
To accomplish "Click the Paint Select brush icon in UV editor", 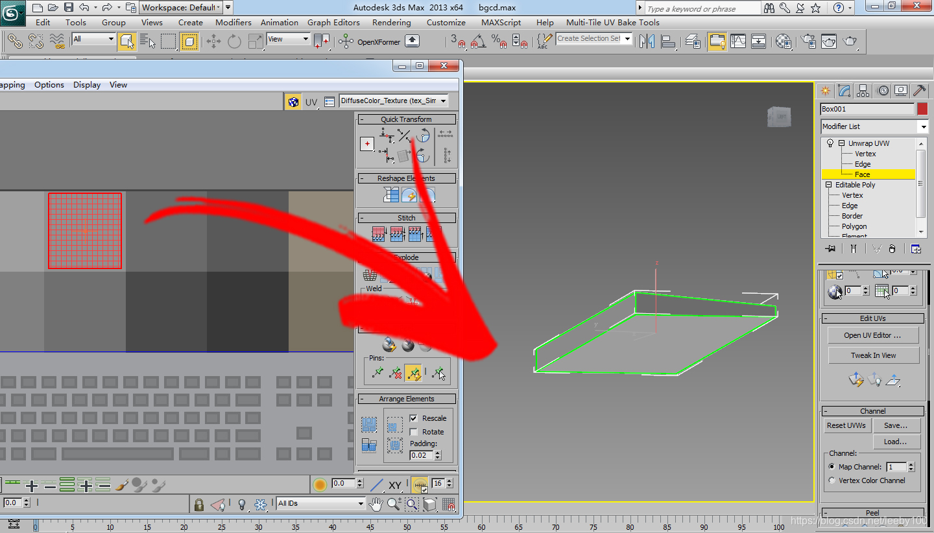I will (x=122, y=484).
